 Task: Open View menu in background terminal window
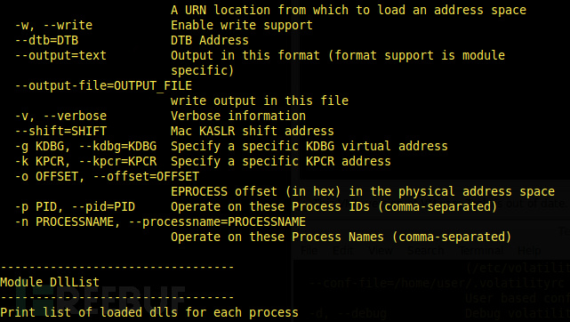click(x=381, y=251)
